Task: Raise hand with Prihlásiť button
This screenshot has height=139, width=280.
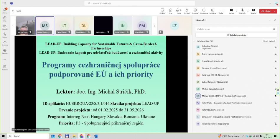Action: [x=187, y=11]
